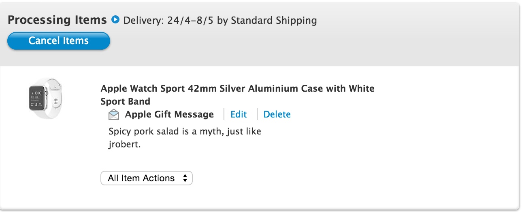Screen dimensions: 522x212
Task: Click the Cancel Items button
Action: [59, 41]
